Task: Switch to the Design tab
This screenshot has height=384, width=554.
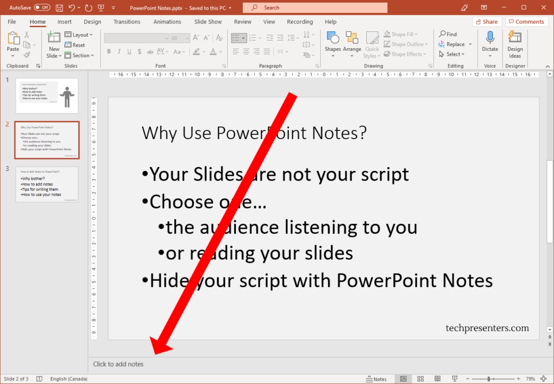Action: (x=93, y=22)
